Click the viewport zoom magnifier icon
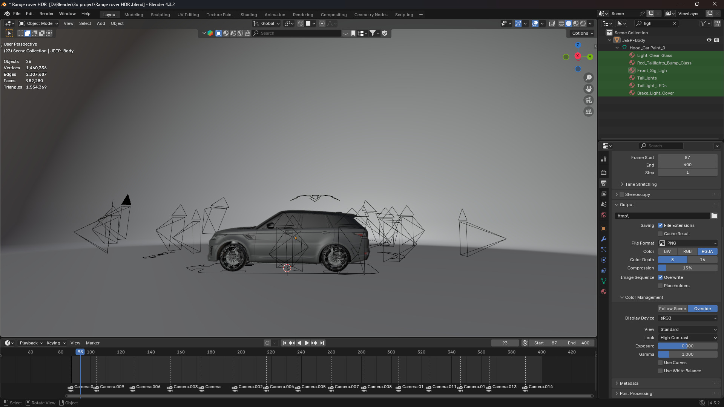Image resolution: width=724 pixels, height=407 pixels. tap(589, 78)
